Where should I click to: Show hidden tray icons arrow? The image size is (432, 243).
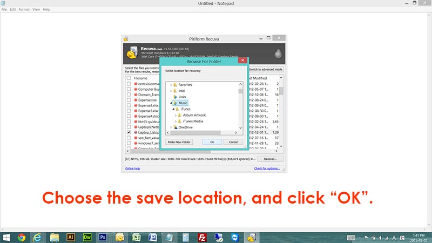pyautogui.click(x=360, y=238)
